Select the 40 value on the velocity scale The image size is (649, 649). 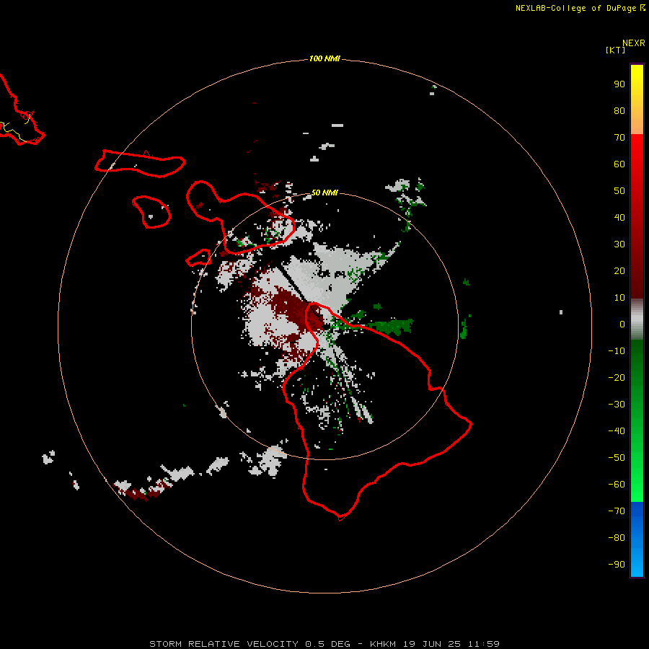click(x=619, y=217)
